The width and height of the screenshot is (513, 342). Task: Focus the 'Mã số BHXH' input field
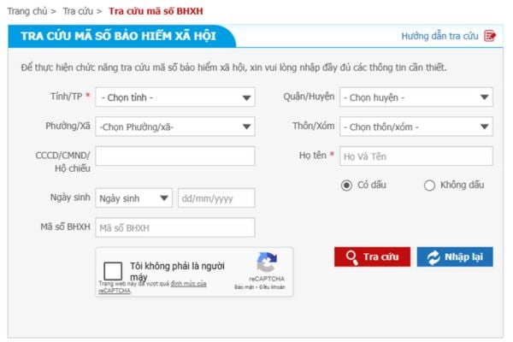pos(175,227)
